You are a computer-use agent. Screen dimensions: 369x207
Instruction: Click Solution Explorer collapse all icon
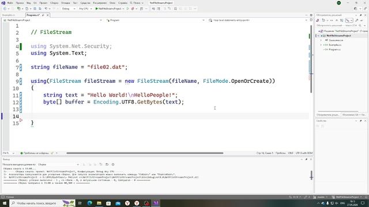337,21
